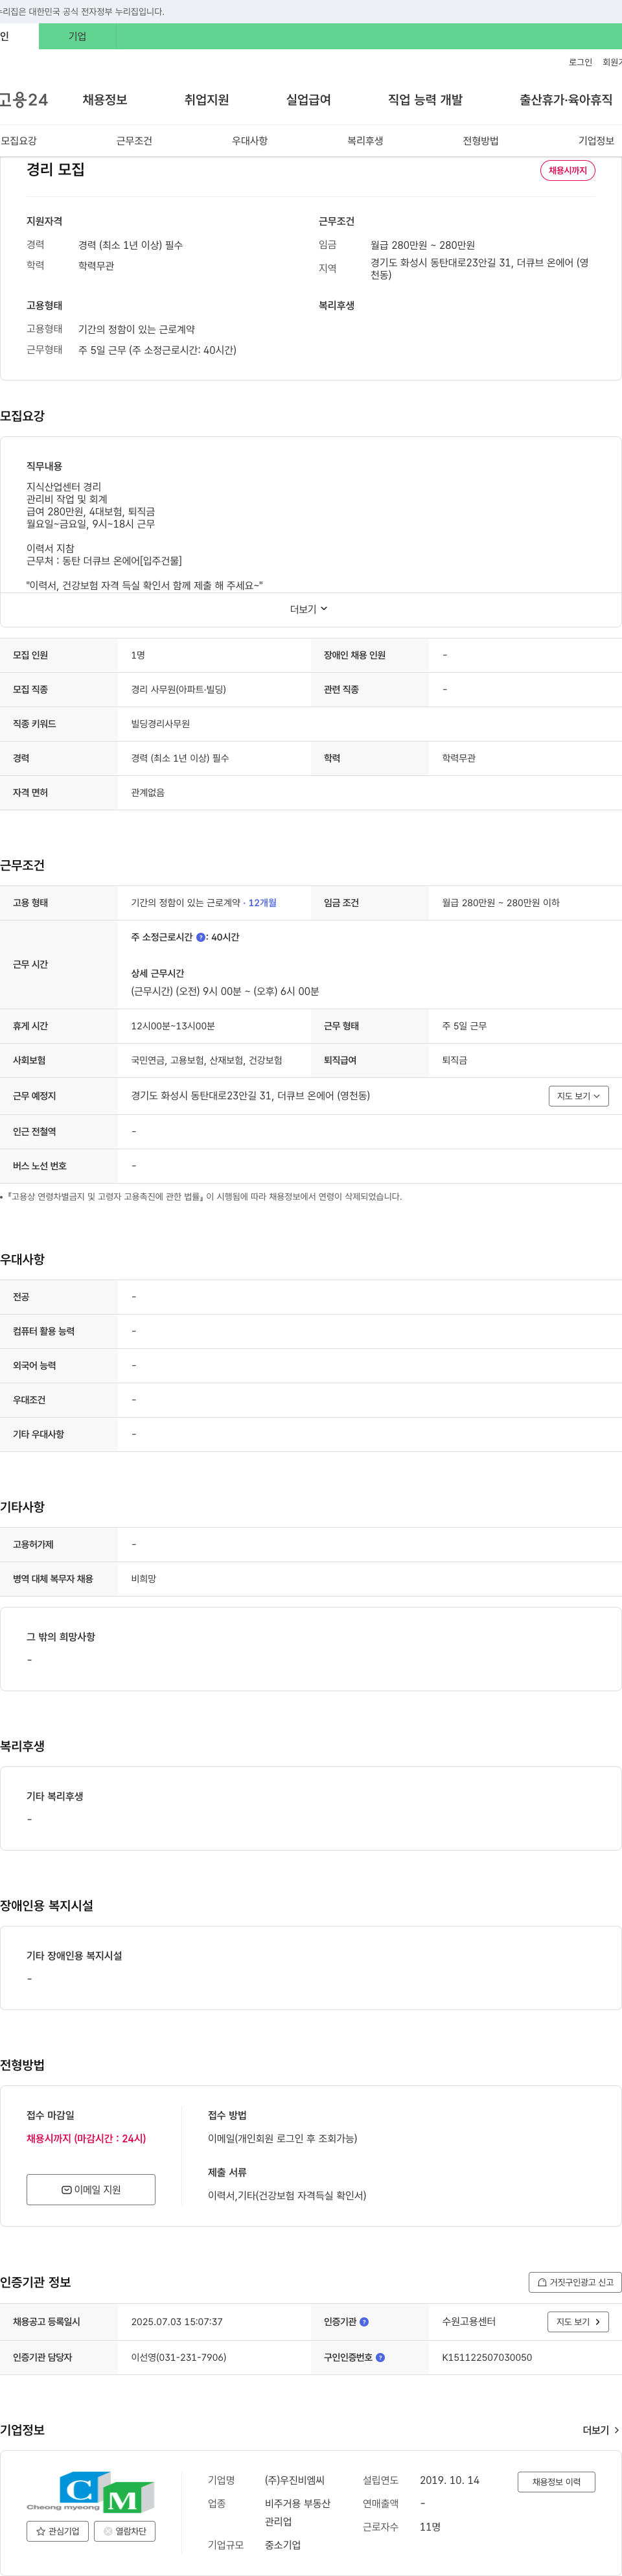
Task: Report false ad via 거짓구인광고 신고
Action: (x=575, y=2282)
